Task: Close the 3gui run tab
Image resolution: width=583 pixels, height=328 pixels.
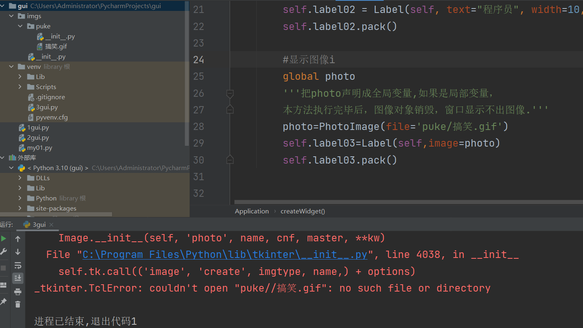Action: [51, 225]
